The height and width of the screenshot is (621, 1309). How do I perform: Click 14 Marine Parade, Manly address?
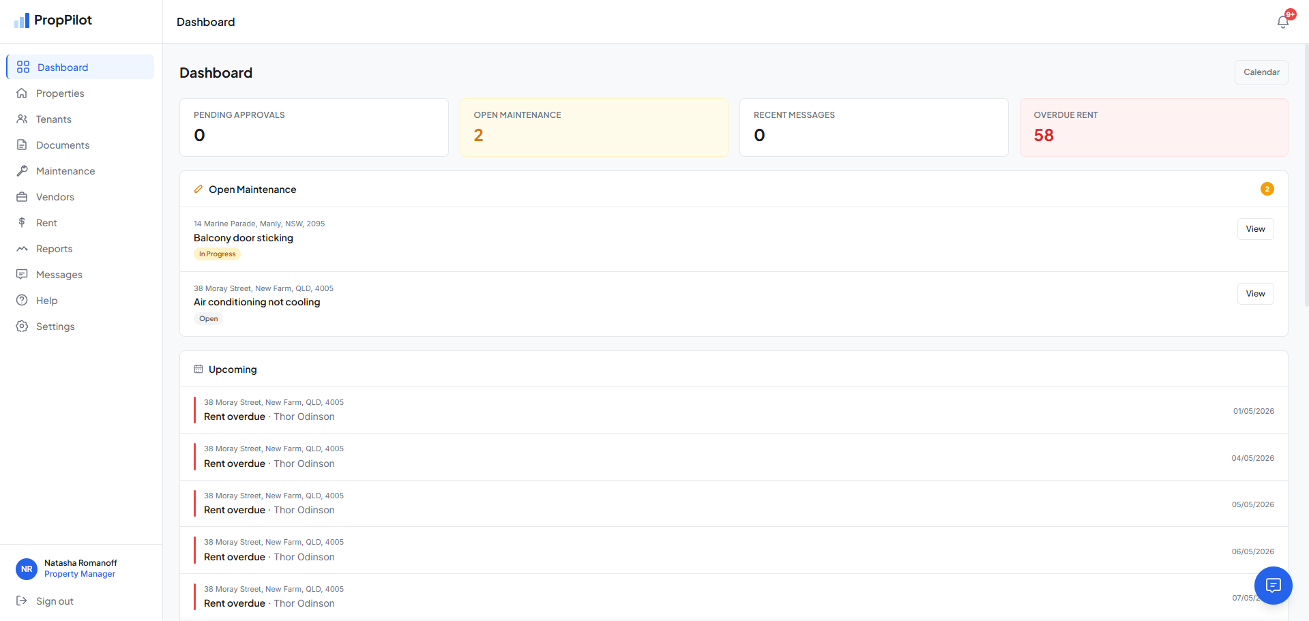259,224
